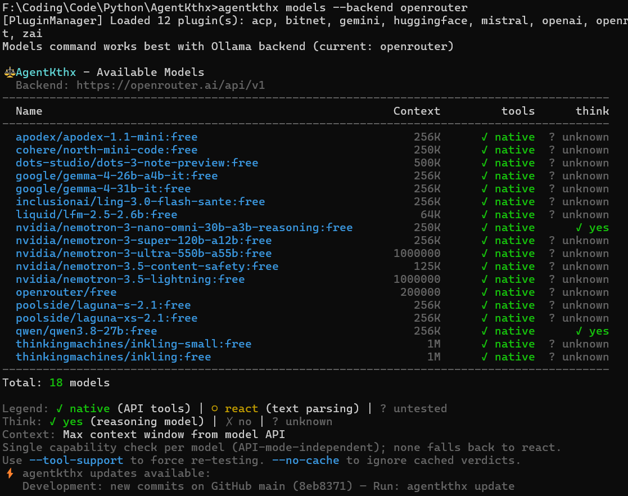Select model nvidia/nemotron-3-super-120b-a12b:free

(144, 240)
